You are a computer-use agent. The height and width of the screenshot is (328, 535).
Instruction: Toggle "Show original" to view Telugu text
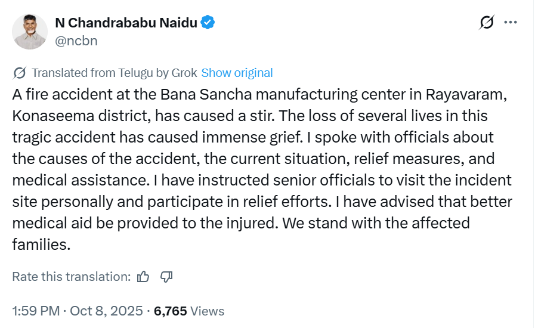tap(237, 73)
